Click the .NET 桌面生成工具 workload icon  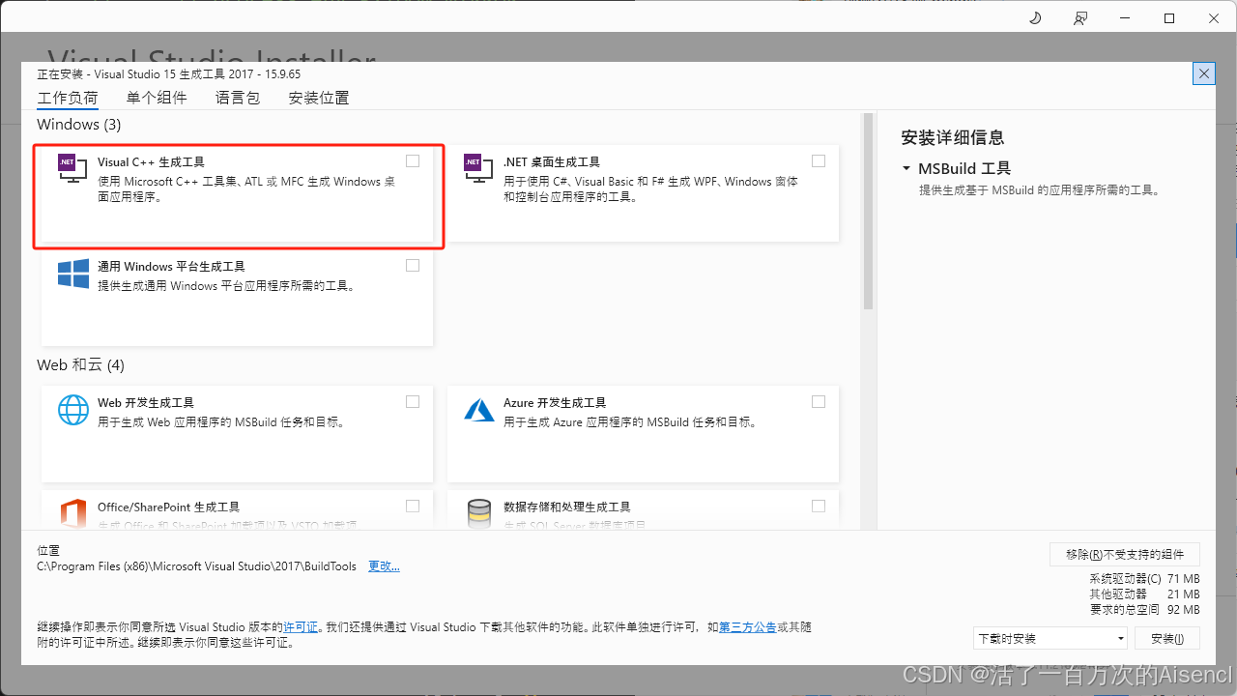click(479, 170)
